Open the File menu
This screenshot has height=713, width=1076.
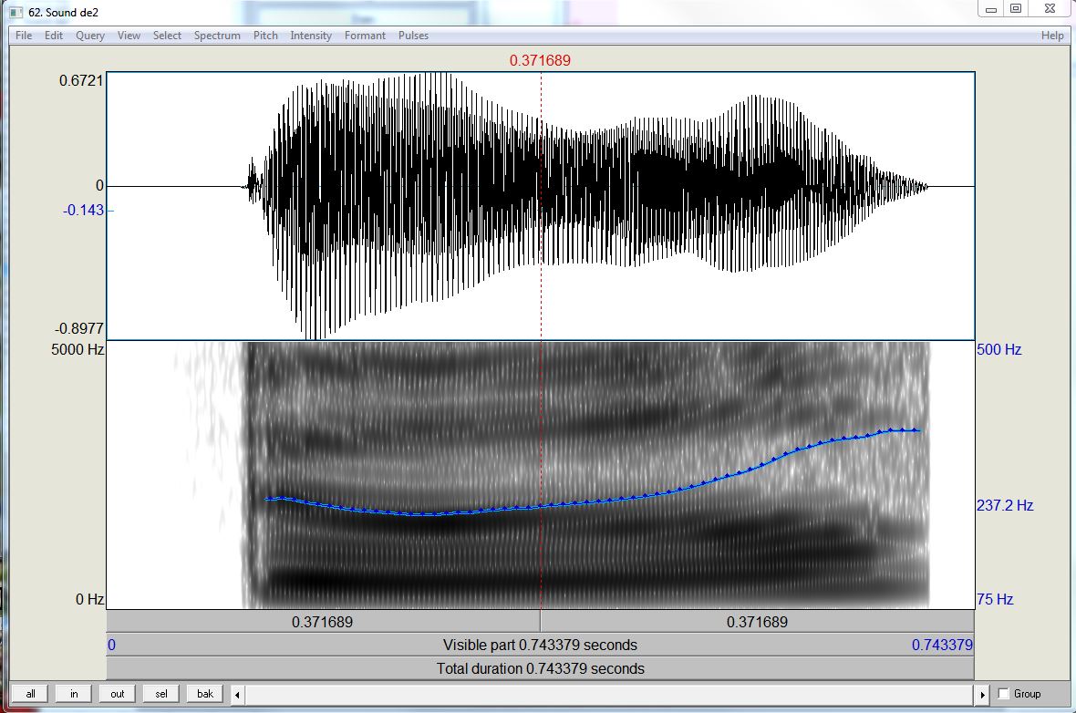[24, 36]
